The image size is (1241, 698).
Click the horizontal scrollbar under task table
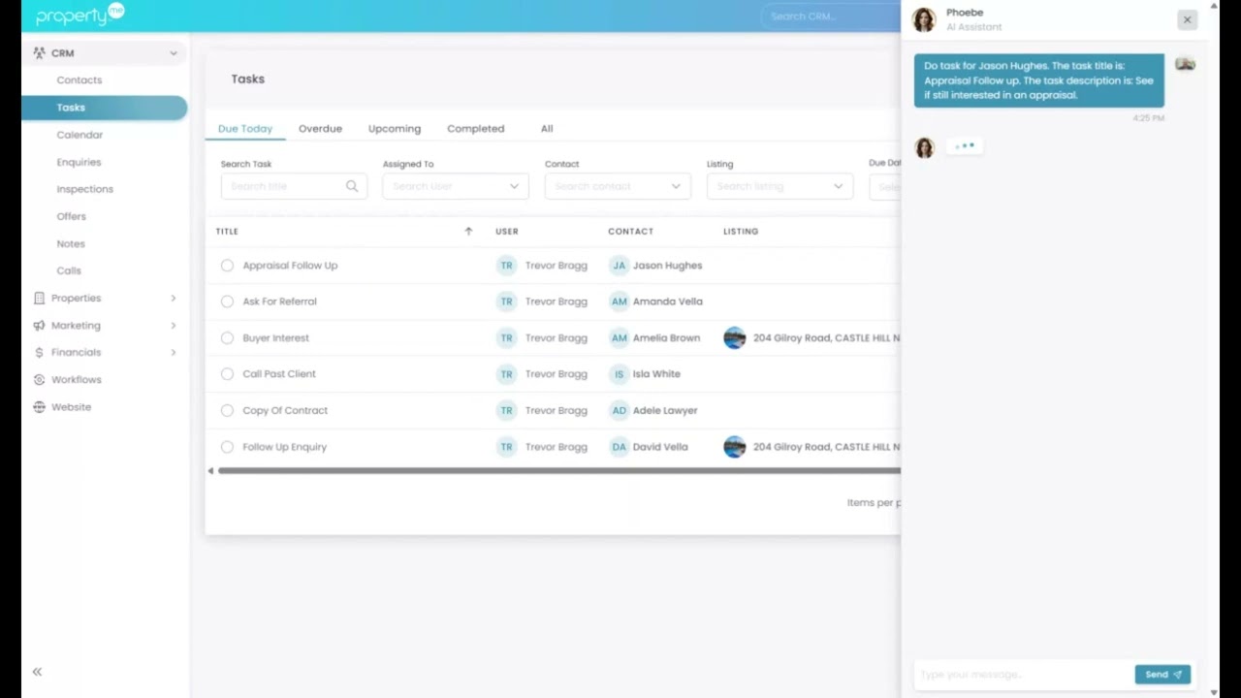(559, 471)
